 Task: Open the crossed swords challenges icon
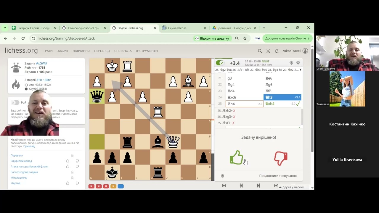[x=268, y=51]
